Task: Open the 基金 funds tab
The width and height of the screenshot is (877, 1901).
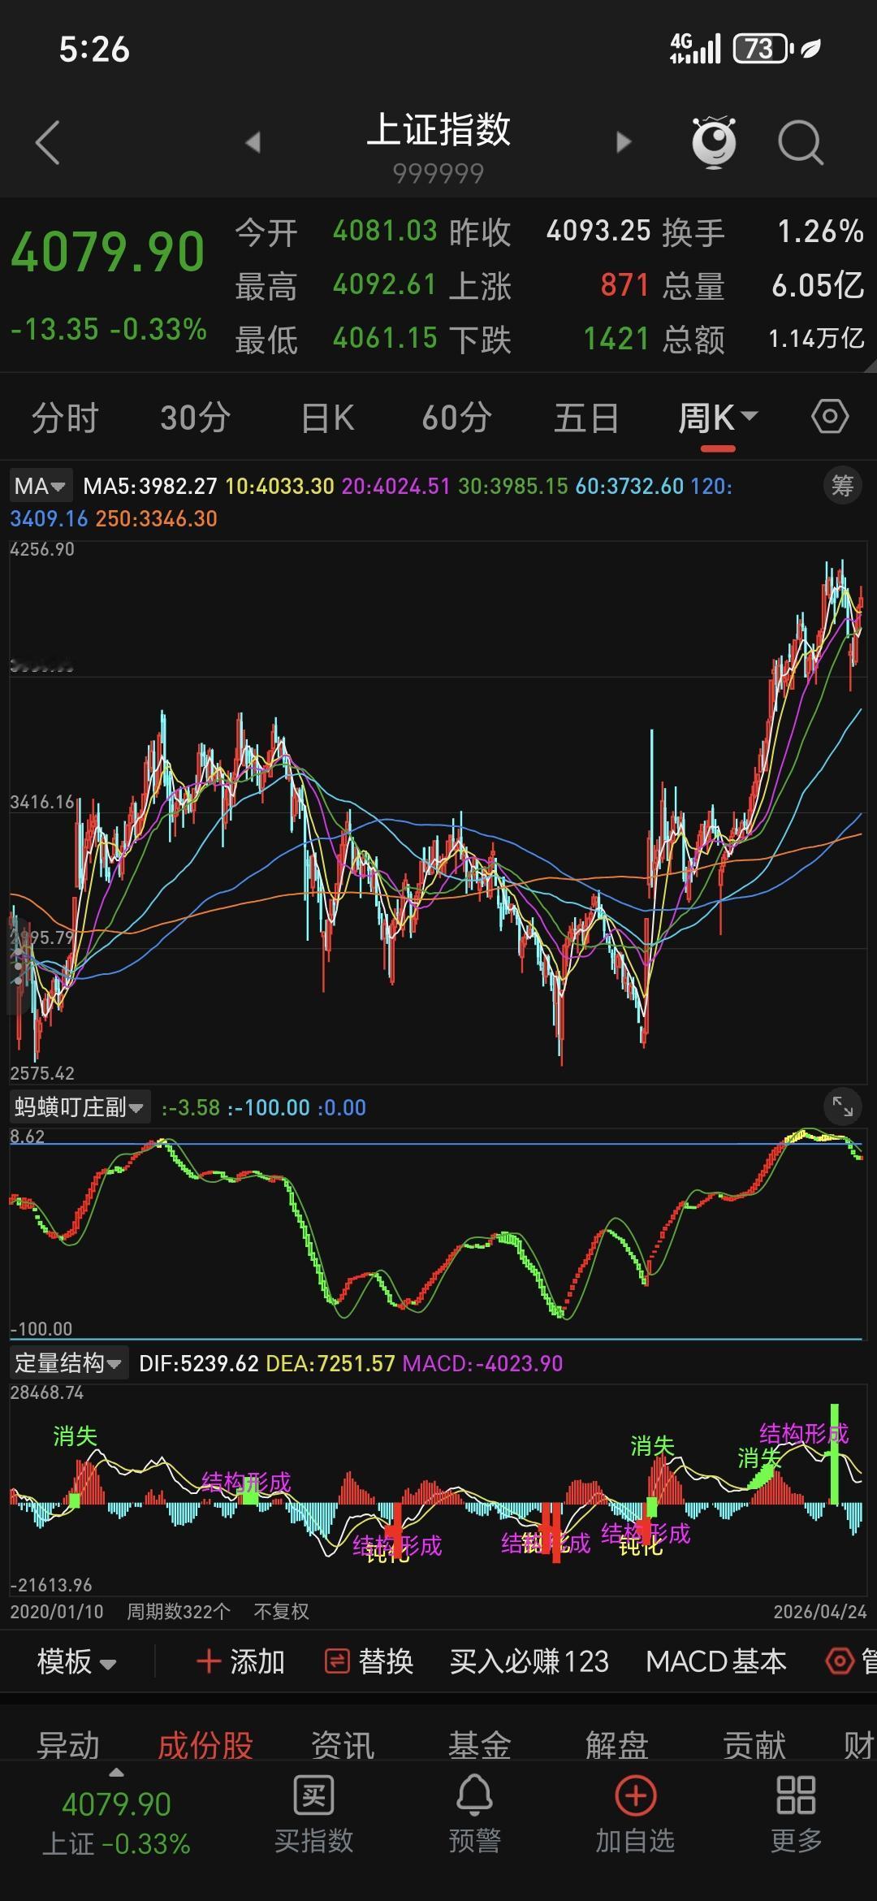Action: point(480,1745)
